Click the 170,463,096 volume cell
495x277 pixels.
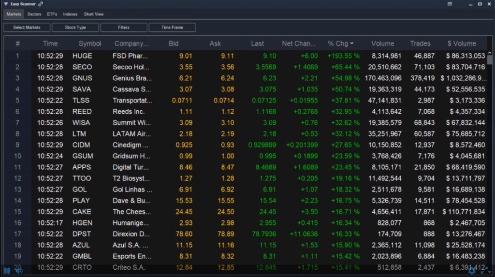click(383, 78)
